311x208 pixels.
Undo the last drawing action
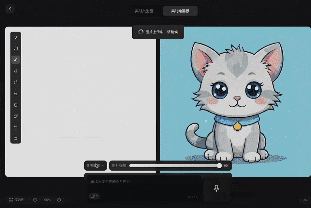pos(16,127)
